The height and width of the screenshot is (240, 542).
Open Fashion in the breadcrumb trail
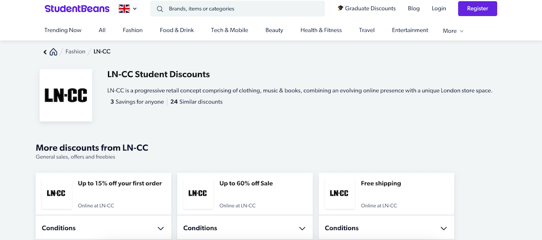click(x=75, y=52)
